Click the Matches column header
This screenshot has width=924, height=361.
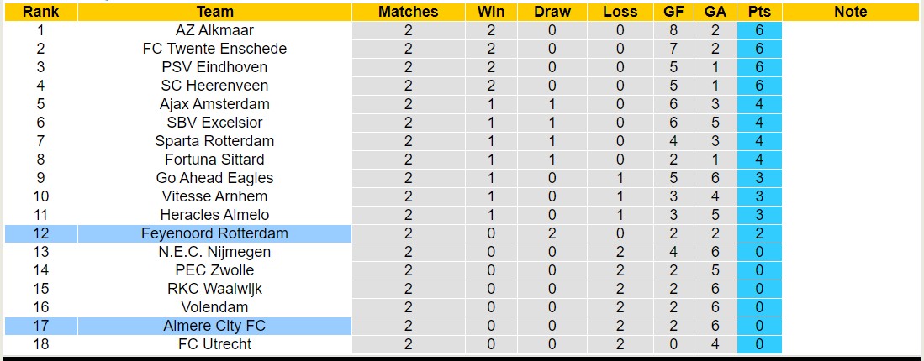(x=408, y=12)
